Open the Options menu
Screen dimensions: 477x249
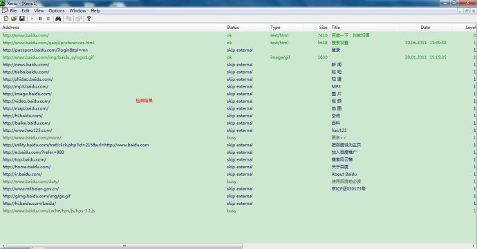coord(57,10)
